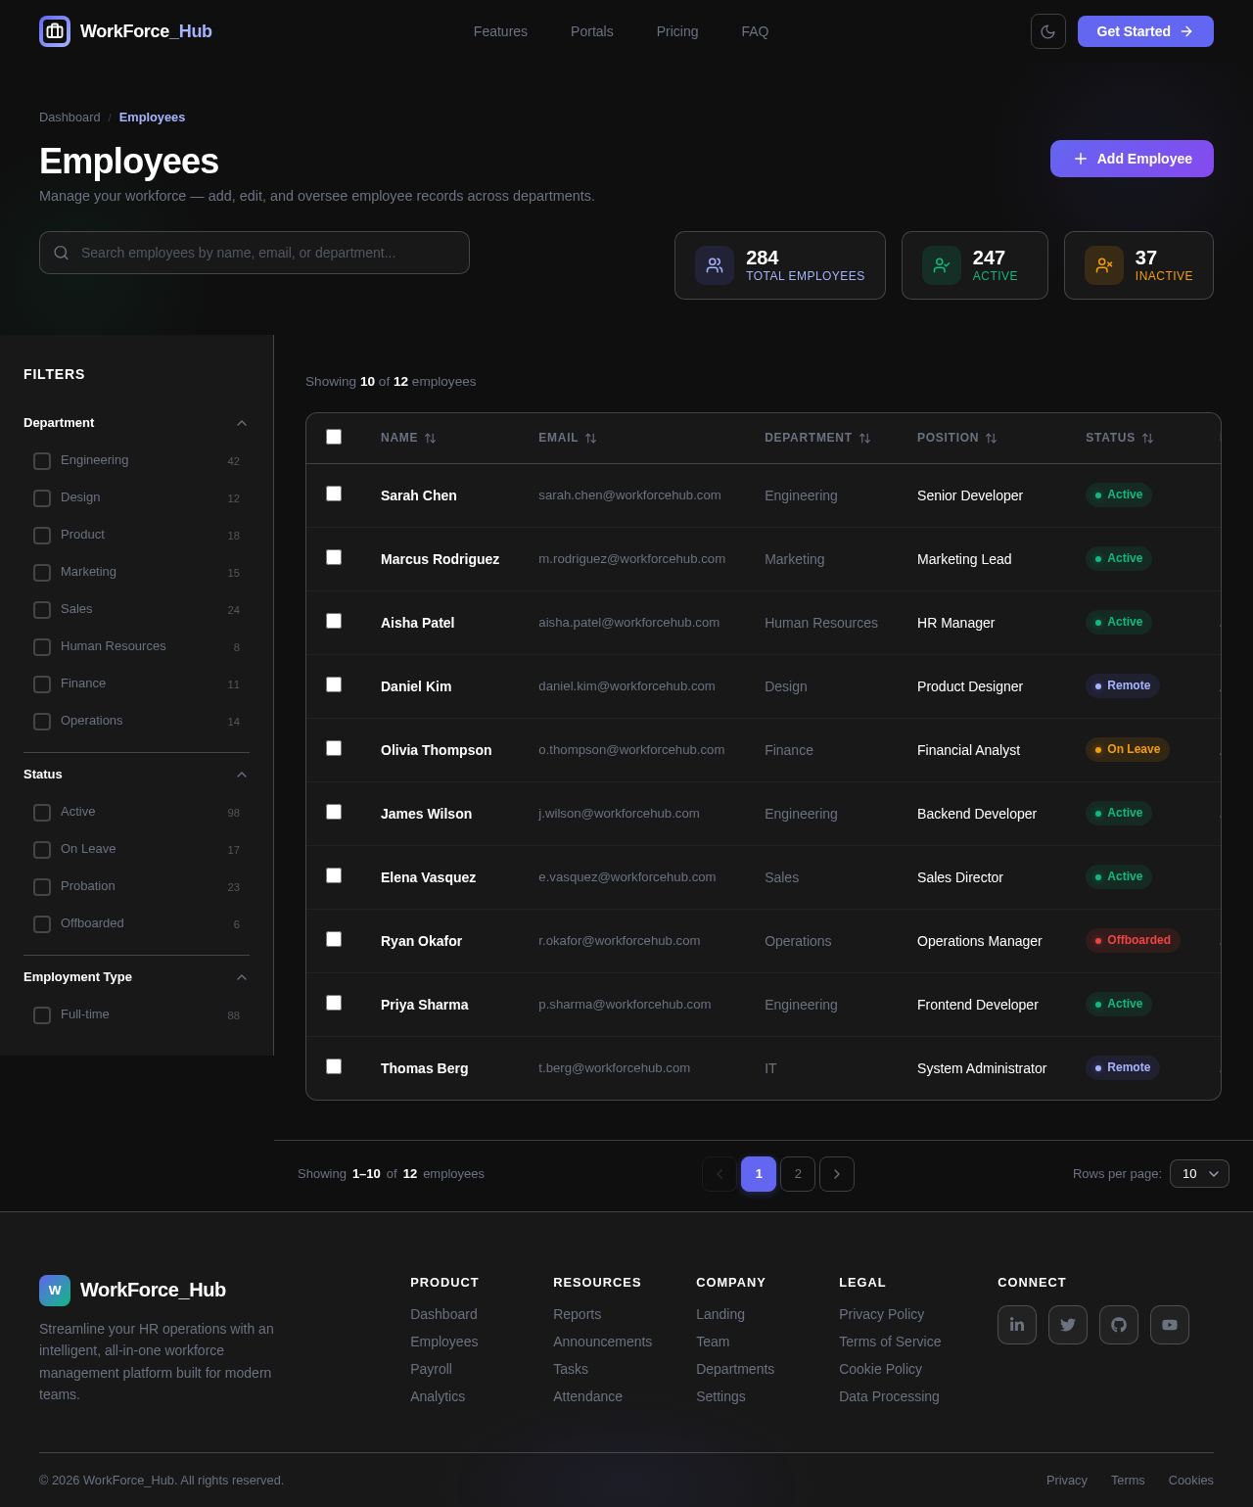Enable the On Leave status filter
Viewport: 1253px width, 1507px height.
click(x=42, y=850)
